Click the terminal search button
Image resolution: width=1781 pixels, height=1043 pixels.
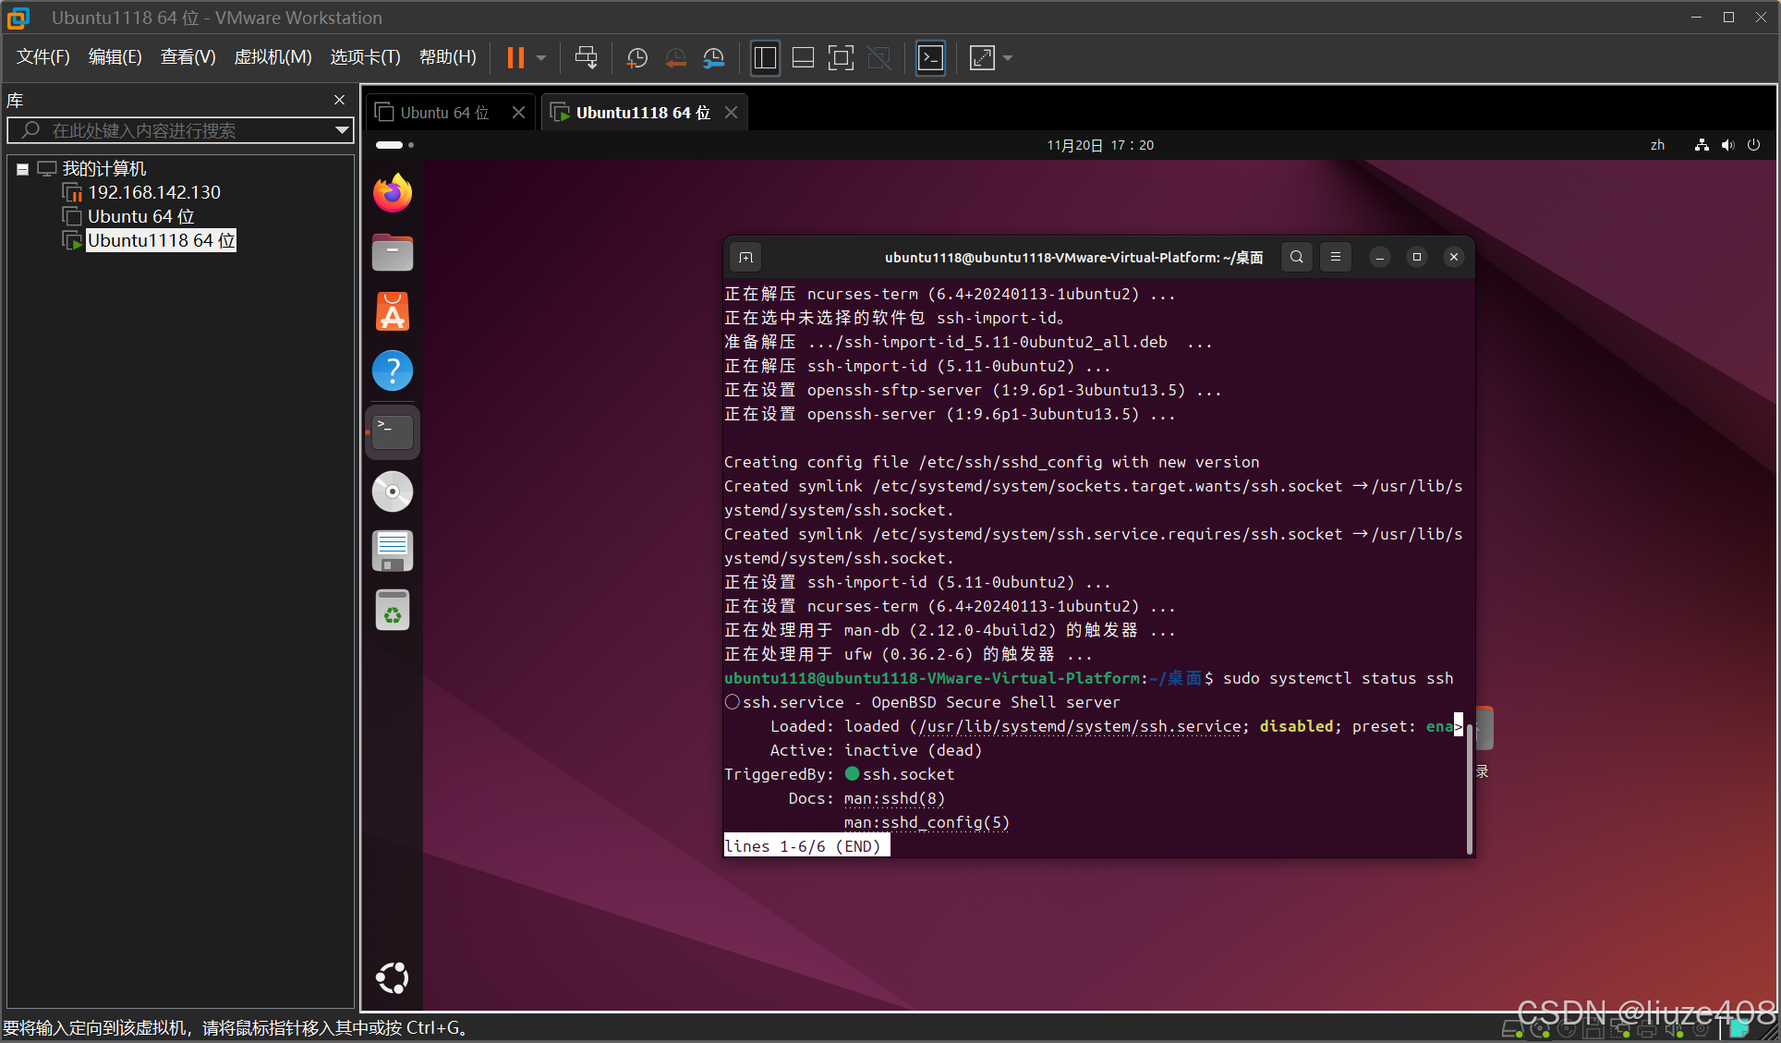1296,257
